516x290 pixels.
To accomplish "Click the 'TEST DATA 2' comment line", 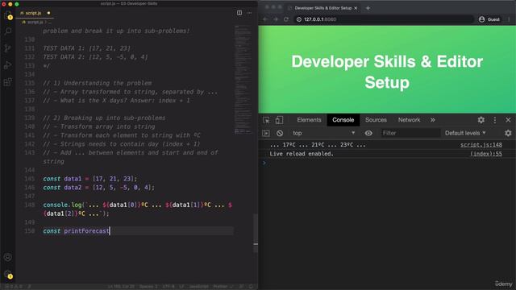I will (x=95, y=57).
